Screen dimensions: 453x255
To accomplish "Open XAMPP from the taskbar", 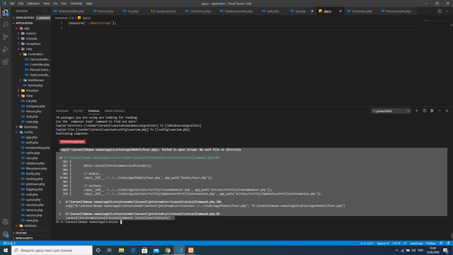I will click(190, 250).
